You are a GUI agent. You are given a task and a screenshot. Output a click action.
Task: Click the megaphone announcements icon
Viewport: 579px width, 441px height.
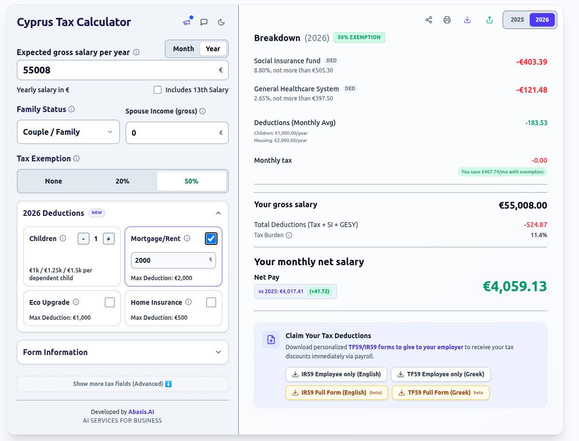pyautogui.click(x=187, y=22)
